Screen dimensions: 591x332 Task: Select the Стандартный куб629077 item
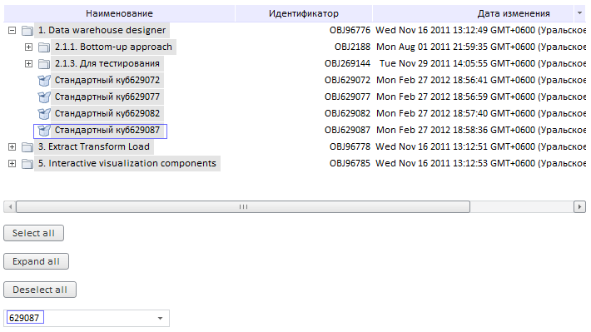click(107, 97)
